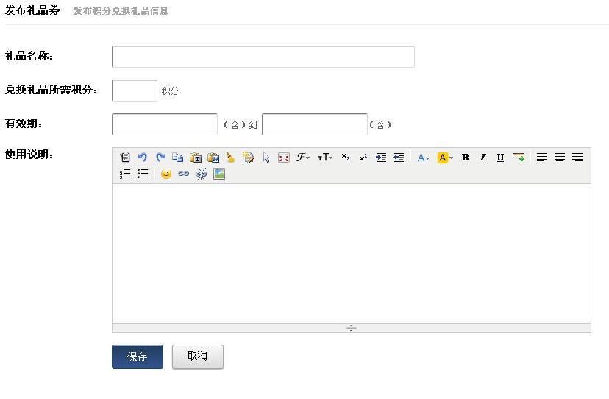
Task: Click the 保存 save button
Action: pyautogui.click(x=138, y=356)
